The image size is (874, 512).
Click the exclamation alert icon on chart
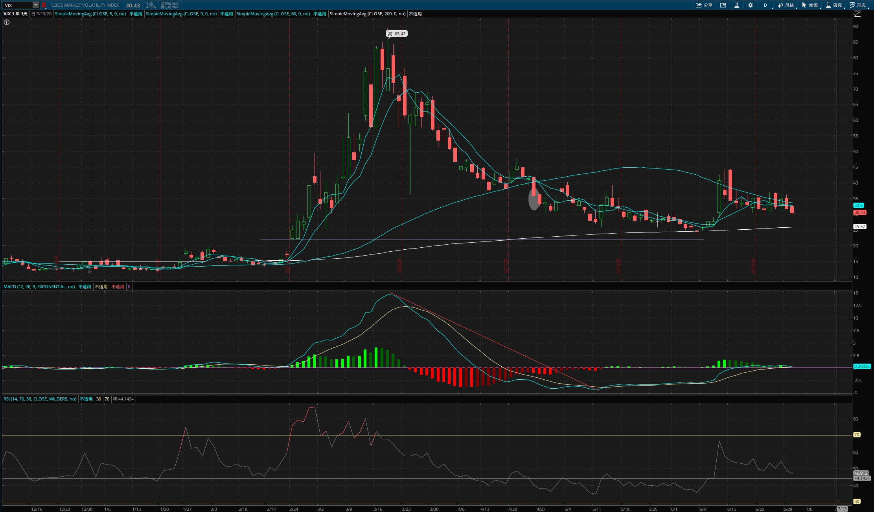pos(7,22)
